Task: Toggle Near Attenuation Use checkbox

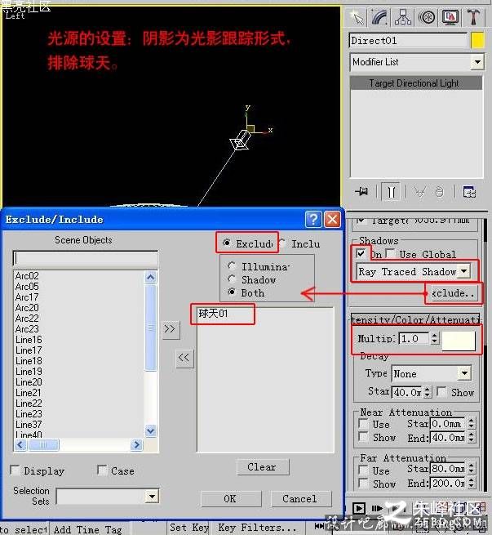Action: 364,424
